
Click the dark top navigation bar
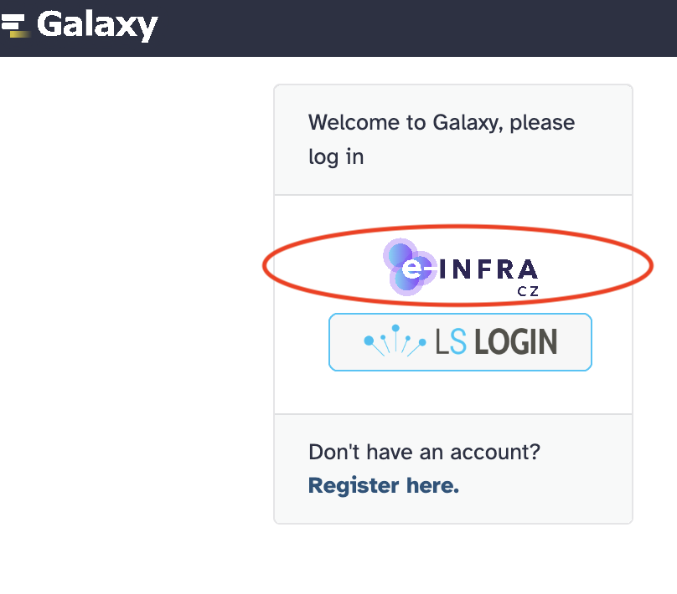pos(419,28)
